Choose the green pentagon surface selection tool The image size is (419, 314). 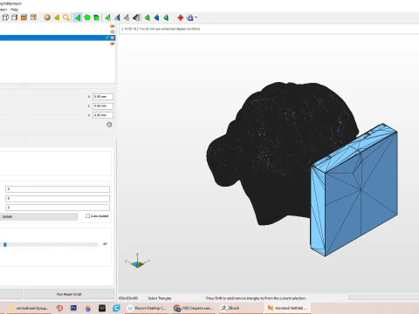point(87,17)
